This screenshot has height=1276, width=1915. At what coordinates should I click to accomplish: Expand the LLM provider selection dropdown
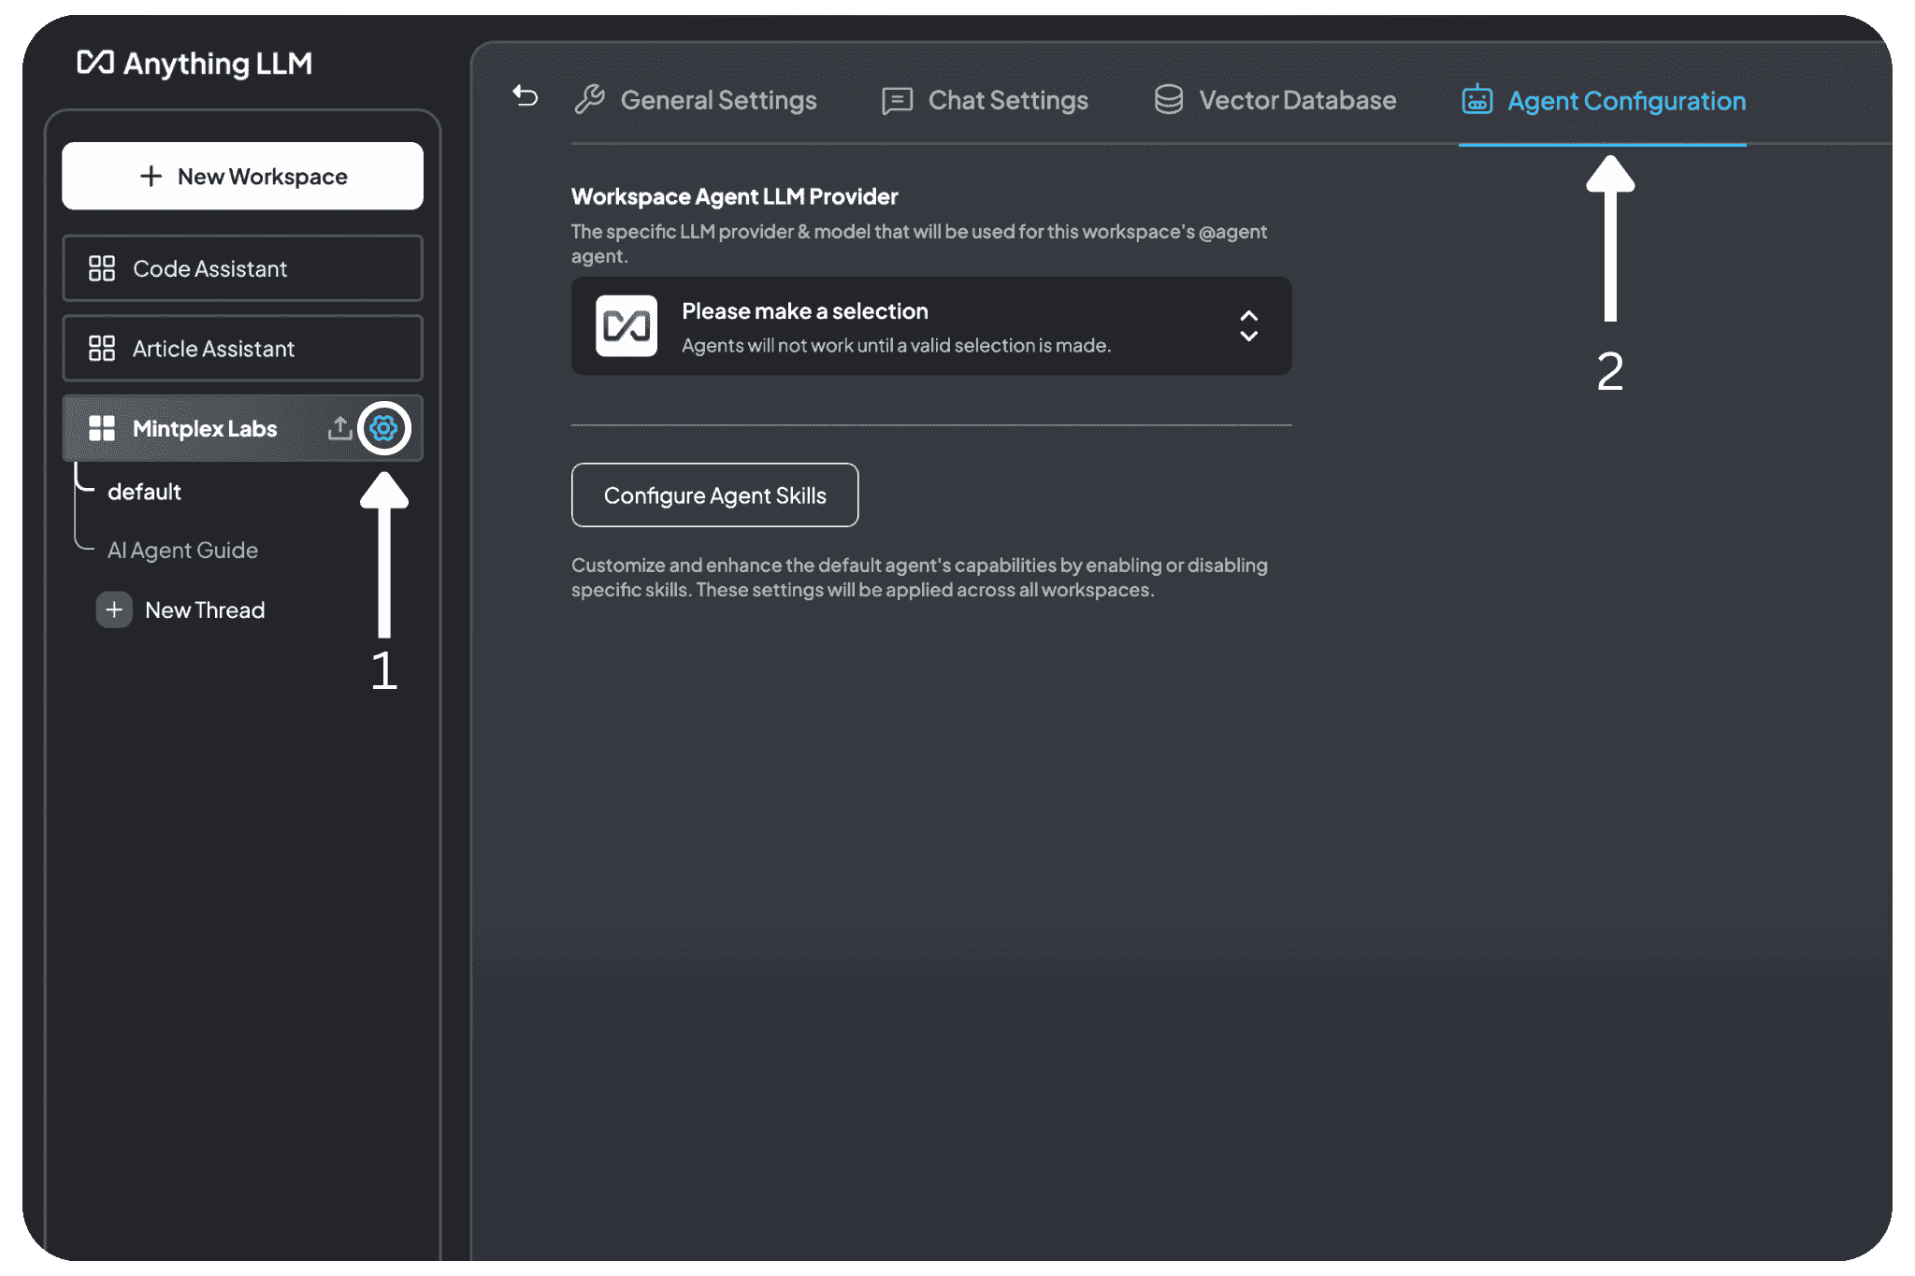(x=1245, y=326)
